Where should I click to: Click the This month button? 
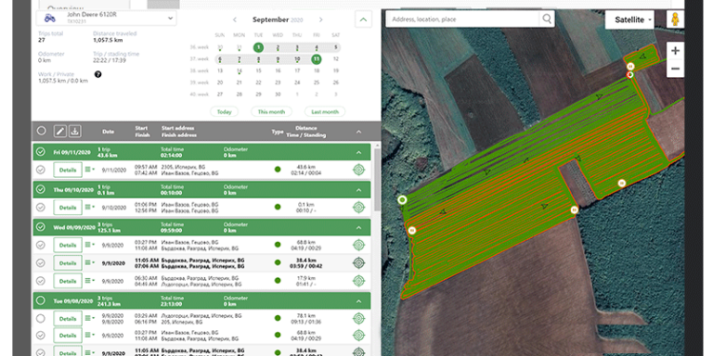pyautogui.click(x=271, y=111)
